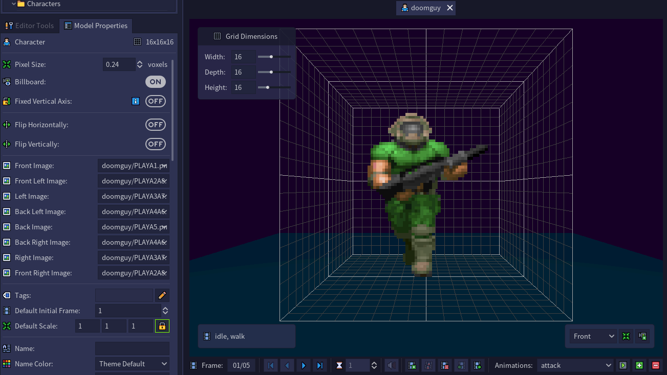Click the grid icon next to 16x16x16
Viewport: 667px width, 375px height.
coord(137,42)
